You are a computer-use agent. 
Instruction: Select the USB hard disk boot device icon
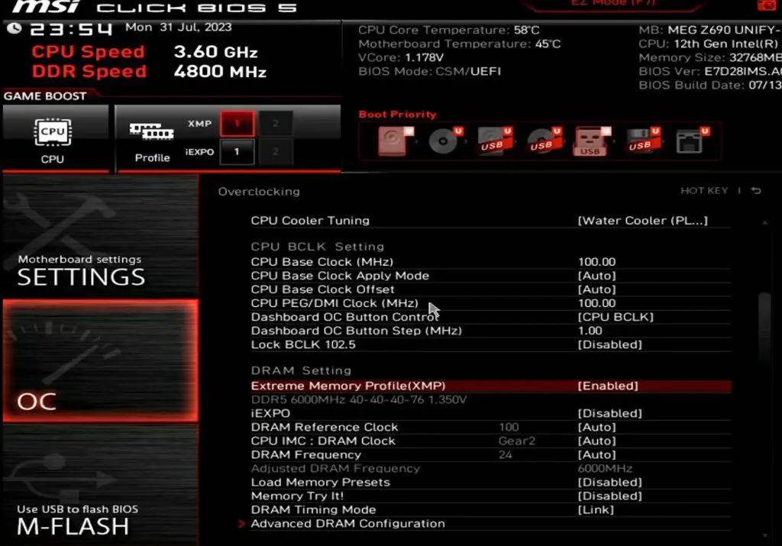pyautogui.click(x=494, y=141)
